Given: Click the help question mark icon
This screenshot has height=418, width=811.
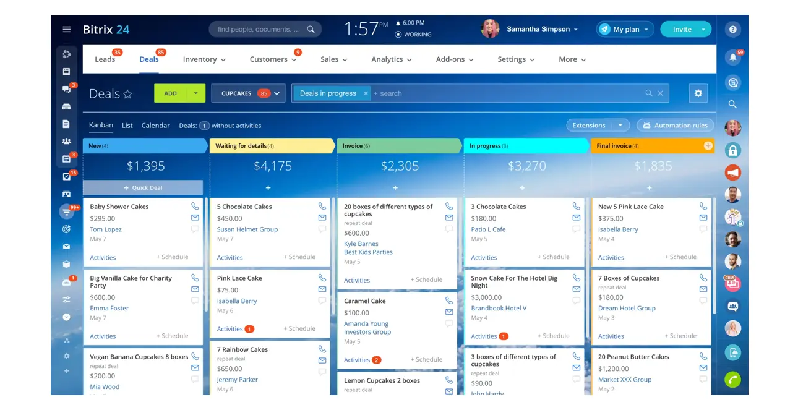Looking at the screenshot, I should tap(732, 30).
